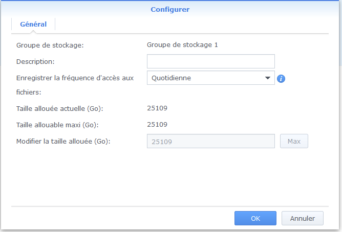342x232 pixels.
Task: Expand the access frequency dropdown arrow
Action: (267, 78)
